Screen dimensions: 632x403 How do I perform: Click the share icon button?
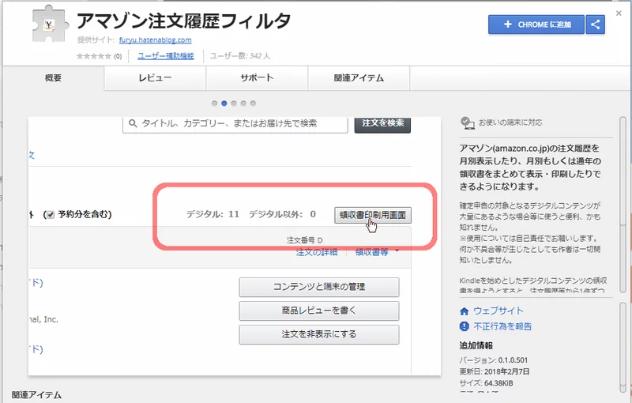point(596,24)
